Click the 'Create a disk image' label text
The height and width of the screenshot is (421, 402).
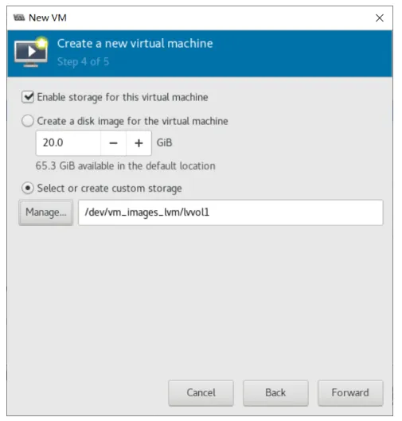[x=133, y=121]
